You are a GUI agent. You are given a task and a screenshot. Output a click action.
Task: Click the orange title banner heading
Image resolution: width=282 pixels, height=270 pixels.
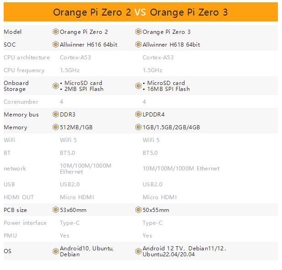(x=140, y=12)
